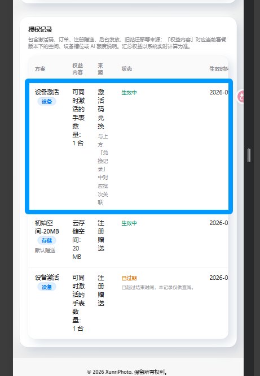
Task: Click 可同时激活的手表数量 in the 已过期 row
Action: pyautogui.click(x=78, y=303)
